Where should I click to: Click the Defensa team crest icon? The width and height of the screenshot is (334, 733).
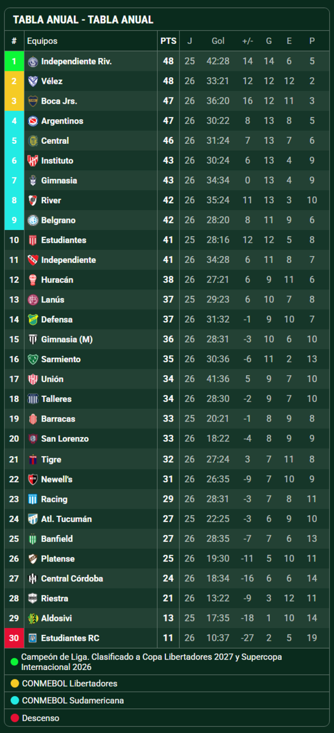[x=33, y=319]
